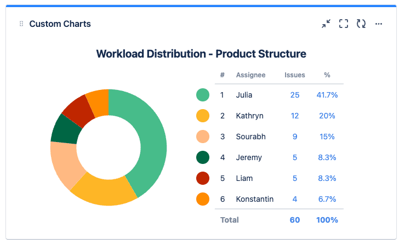This screenshot has width=399, height=244.
Task: Refresh the Custom Charts gadget
Action: click(x=361, y=24)
